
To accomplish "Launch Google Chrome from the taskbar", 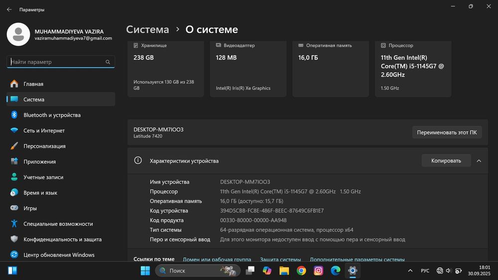I will [x=301, y=271].
